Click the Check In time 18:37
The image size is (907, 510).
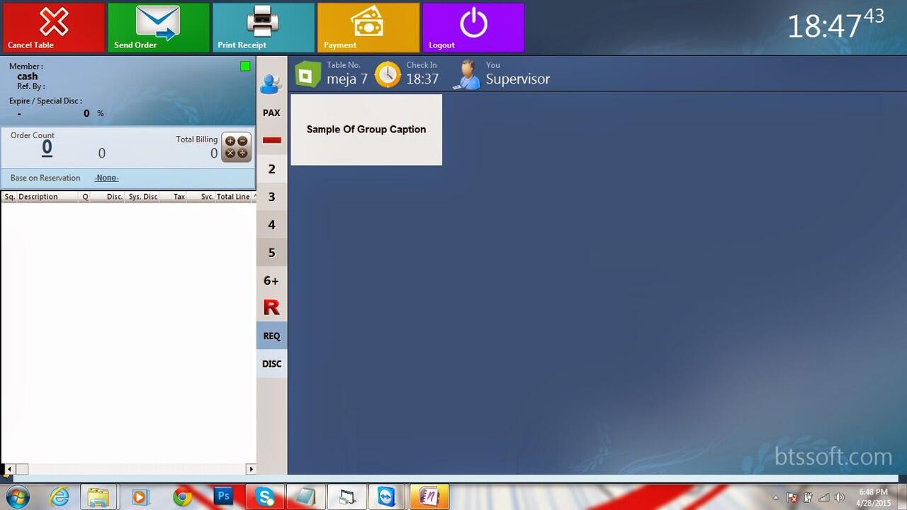[x=422, y=79]
